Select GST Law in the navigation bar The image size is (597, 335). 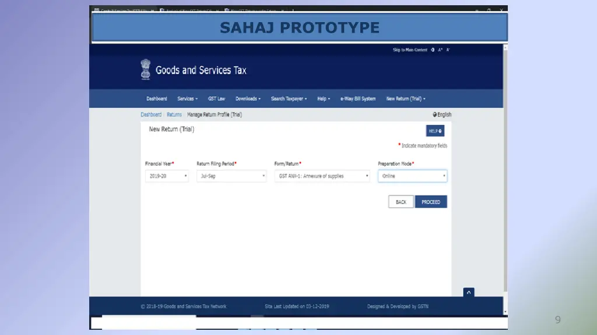tap(216, 99)
